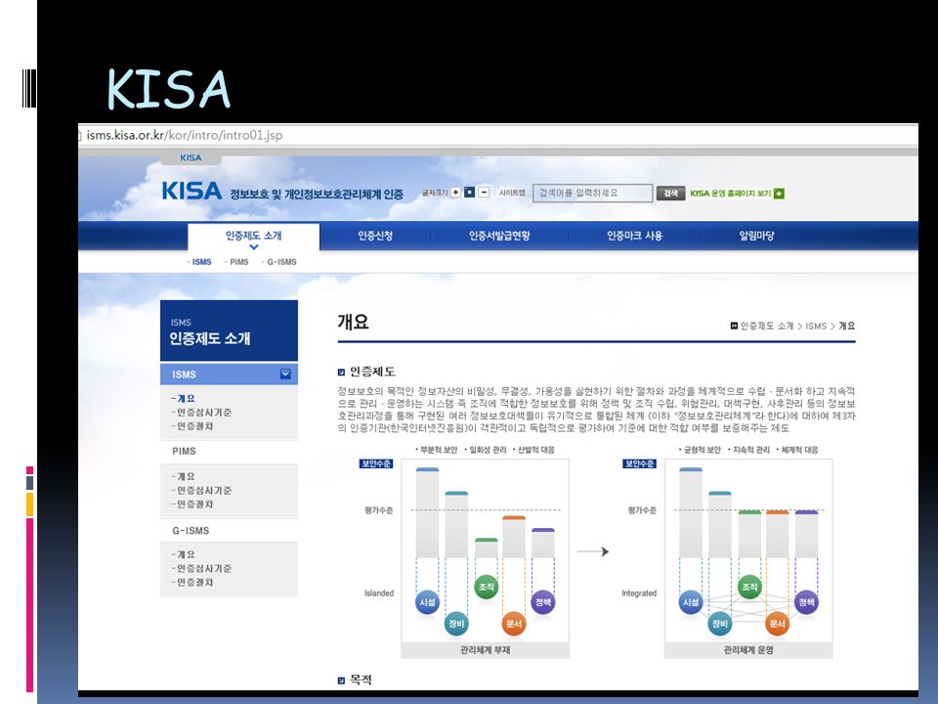The image size is (938, 704).
Task: Click the 시설 circle in the Integrated diagram
Action: click(x=691, y=601)
